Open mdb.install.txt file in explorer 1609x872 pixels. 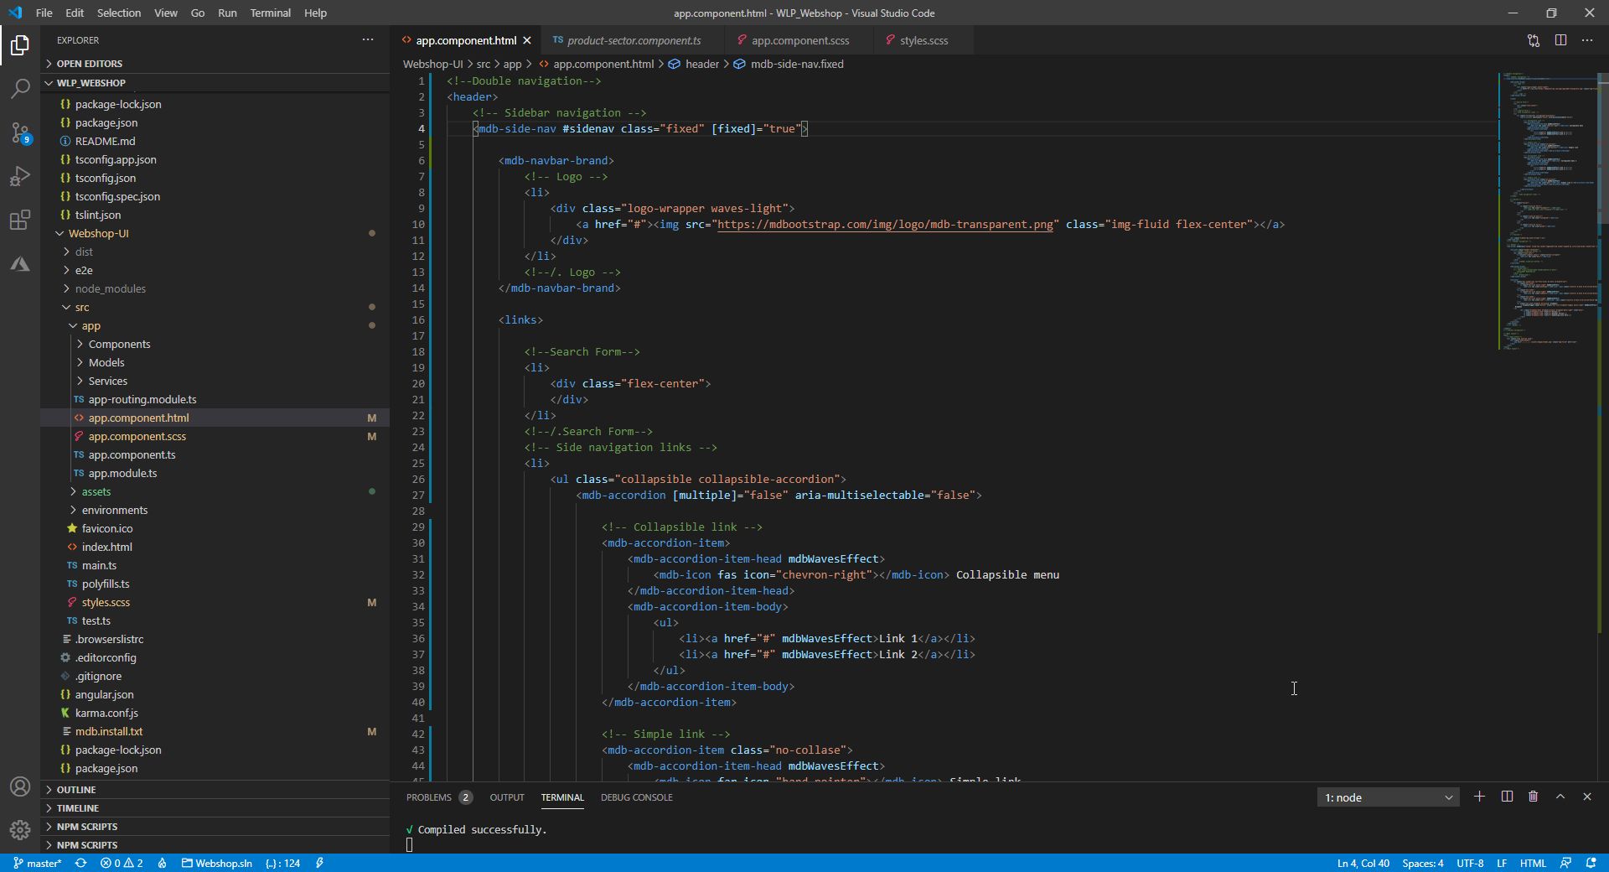(109, 731)
